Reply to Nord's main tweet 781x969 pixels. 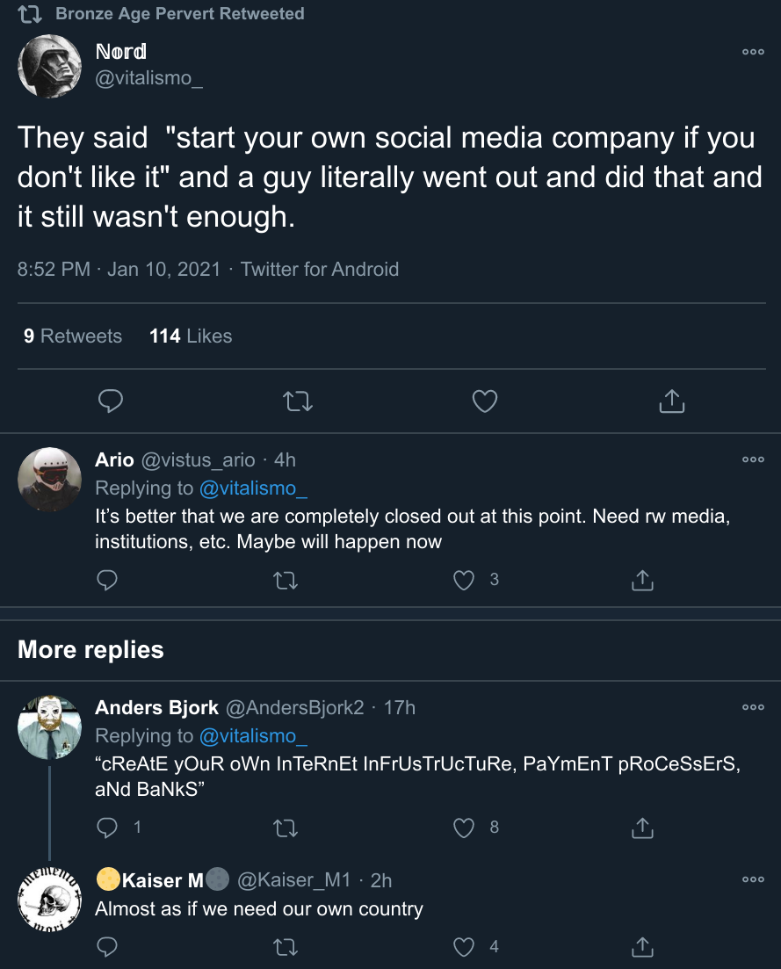pos(109,401)
